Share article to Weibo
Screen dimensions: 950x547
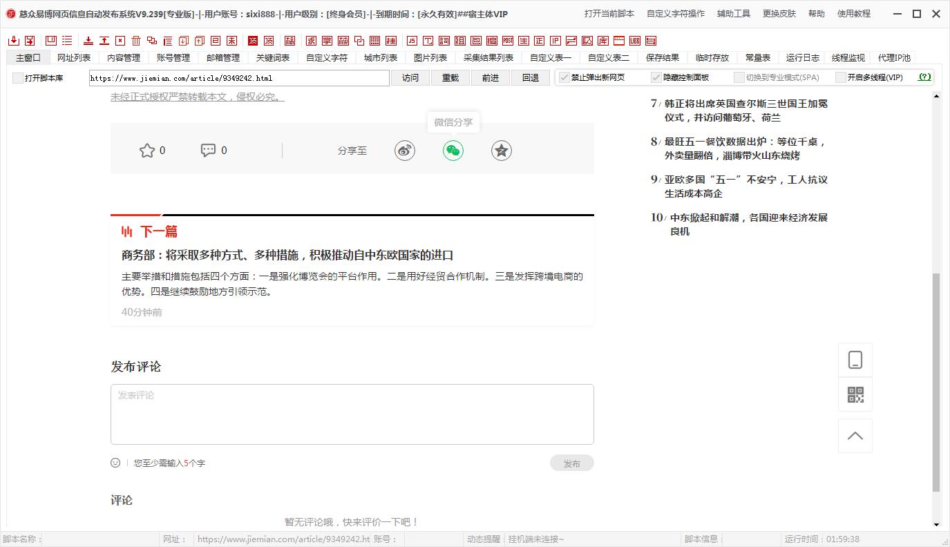(x=405, y=150)
